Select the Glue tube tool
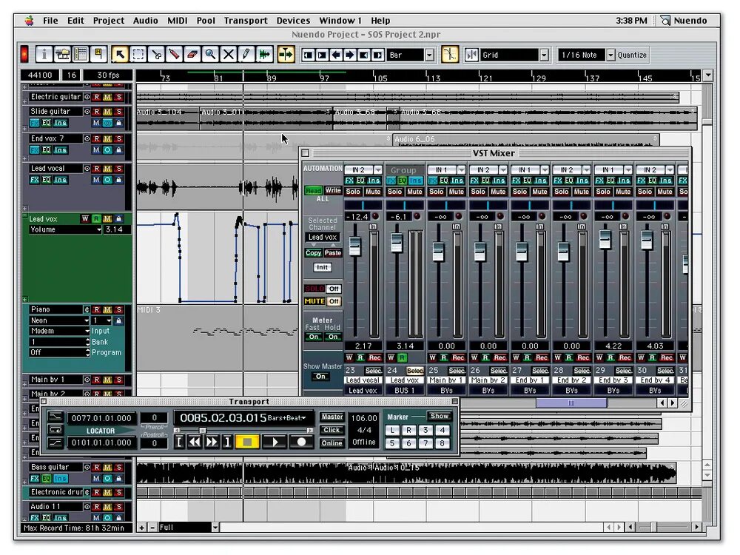The height and width of the screenshot is (555, 740). pos(174,55)
